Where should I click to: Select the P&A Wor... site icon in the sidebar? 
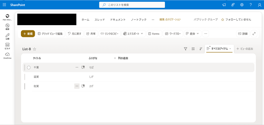(x=7, y=17)
